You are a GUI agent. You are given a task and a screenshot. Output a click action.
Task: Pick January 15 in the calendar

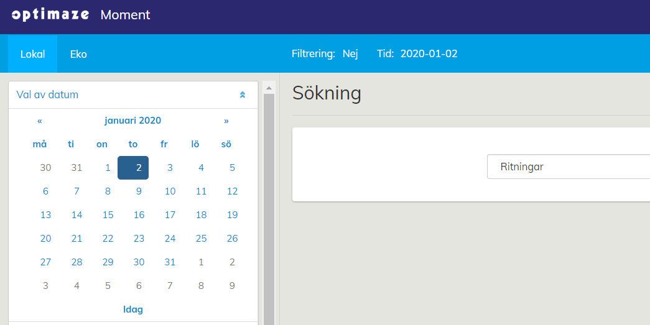tap(108, 215)
